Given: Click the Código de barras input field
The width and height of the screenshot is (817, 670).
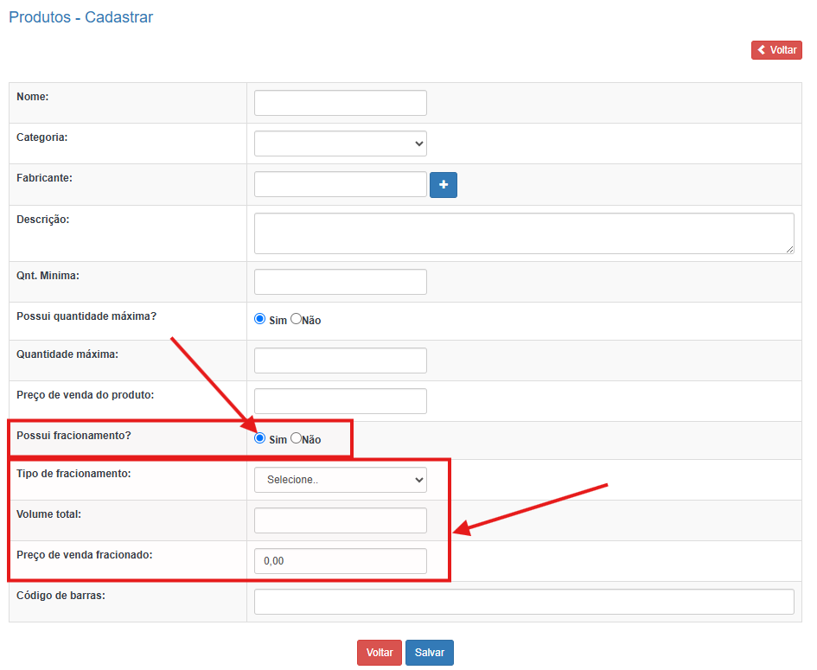Looking at the screenshot, I should pyautogui.click(x=523, y=602).
